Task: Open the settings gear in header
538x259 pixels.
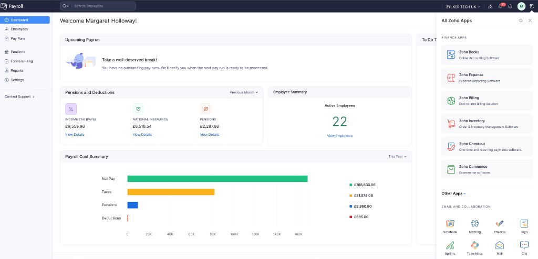Action: coord(510,6)
